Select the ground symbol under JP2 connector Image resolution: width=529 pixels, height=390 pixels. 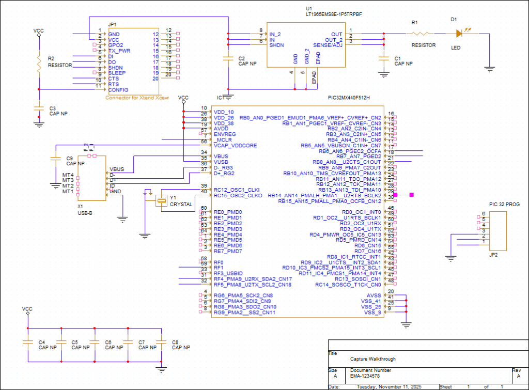450,257
